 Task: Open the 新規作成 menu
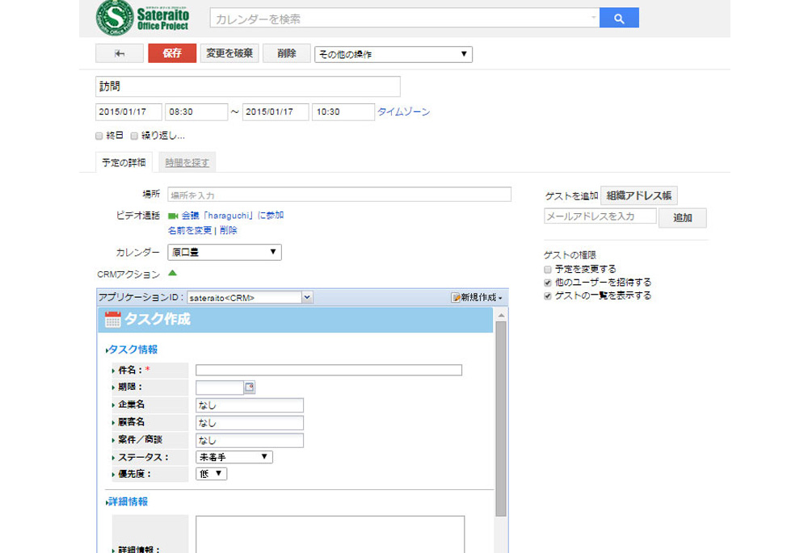coord(477,298)
